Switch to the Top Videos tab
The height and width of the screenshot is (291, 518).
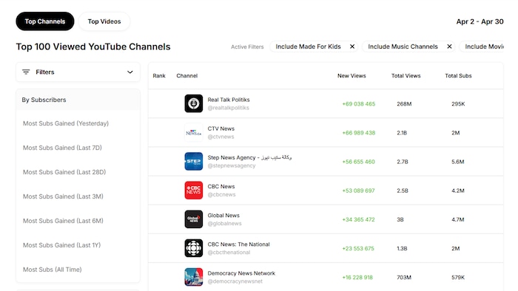pyautogui.click(x=104, y=21)
